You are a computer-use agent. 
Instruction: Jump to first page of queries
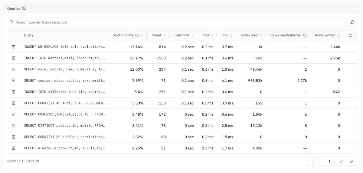[x=307, y=161]
